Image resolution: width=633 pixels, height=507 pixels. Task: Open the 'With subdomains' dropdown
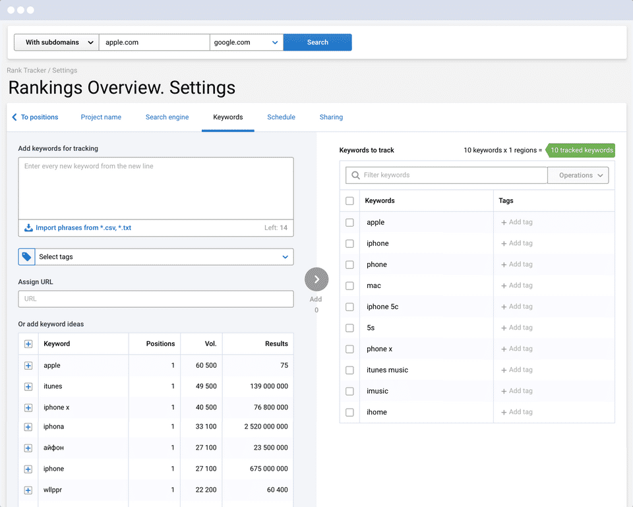56,42
